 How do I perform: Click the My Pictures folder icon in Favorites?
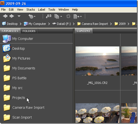point(7,58)
